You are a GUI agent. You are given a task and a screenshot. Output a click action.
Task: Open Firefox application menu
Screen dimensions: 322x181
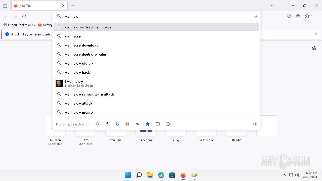(316, 16)
